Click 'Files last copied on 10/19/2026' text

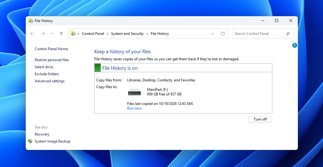160,104
